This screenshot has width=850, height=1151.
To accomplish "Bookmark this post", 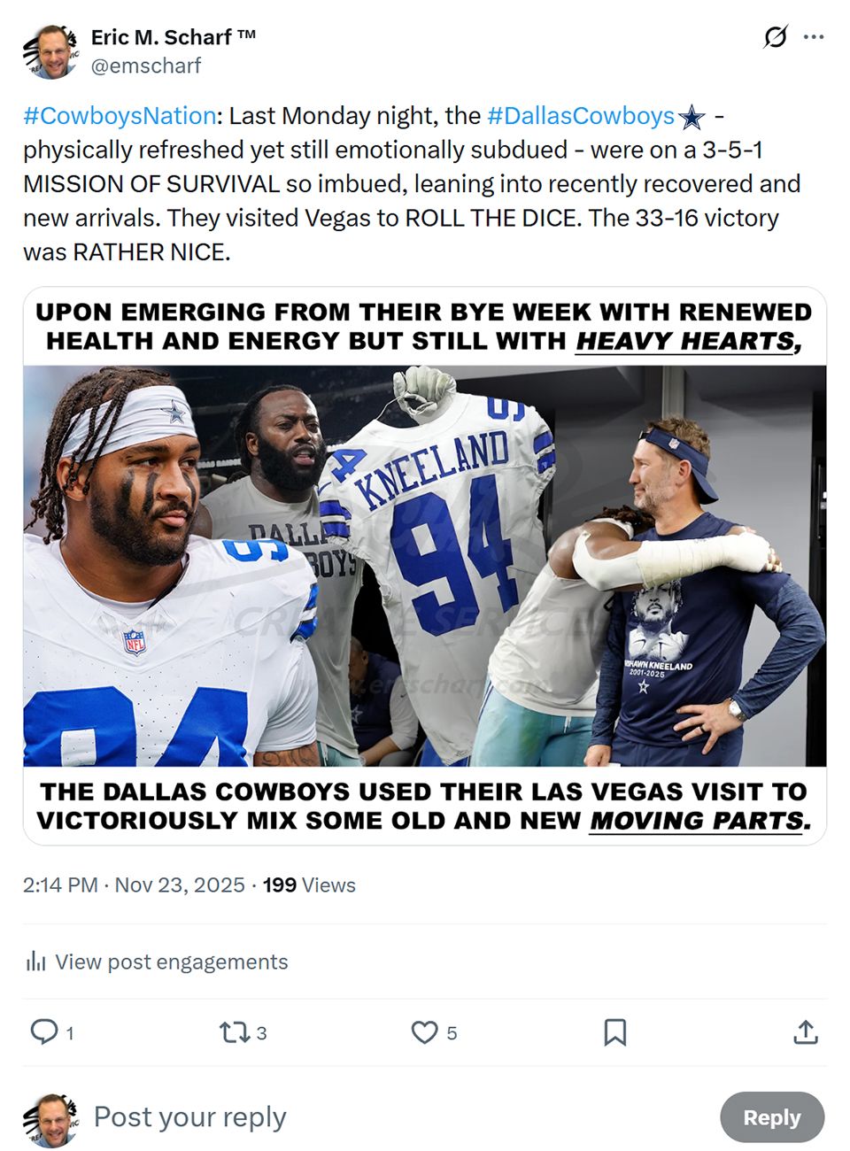I will coord(615,1032).
